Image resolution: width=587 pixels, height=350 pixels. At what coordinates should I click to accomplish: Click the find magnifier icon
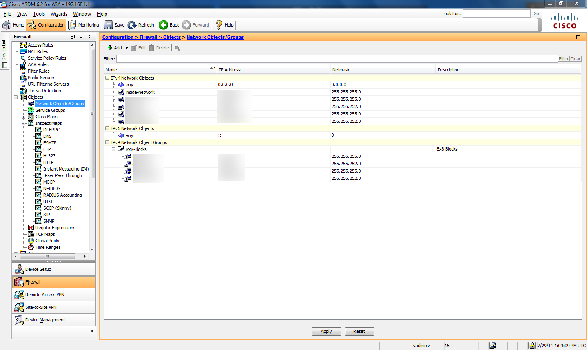coord(177,48)
